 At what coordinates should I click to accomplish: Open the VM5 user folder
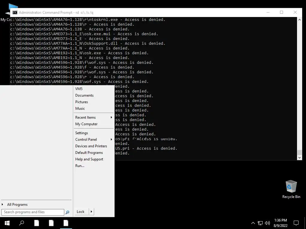[79, 89]
